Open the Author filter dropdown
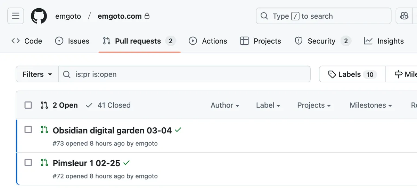 click(x=225, y=105)
